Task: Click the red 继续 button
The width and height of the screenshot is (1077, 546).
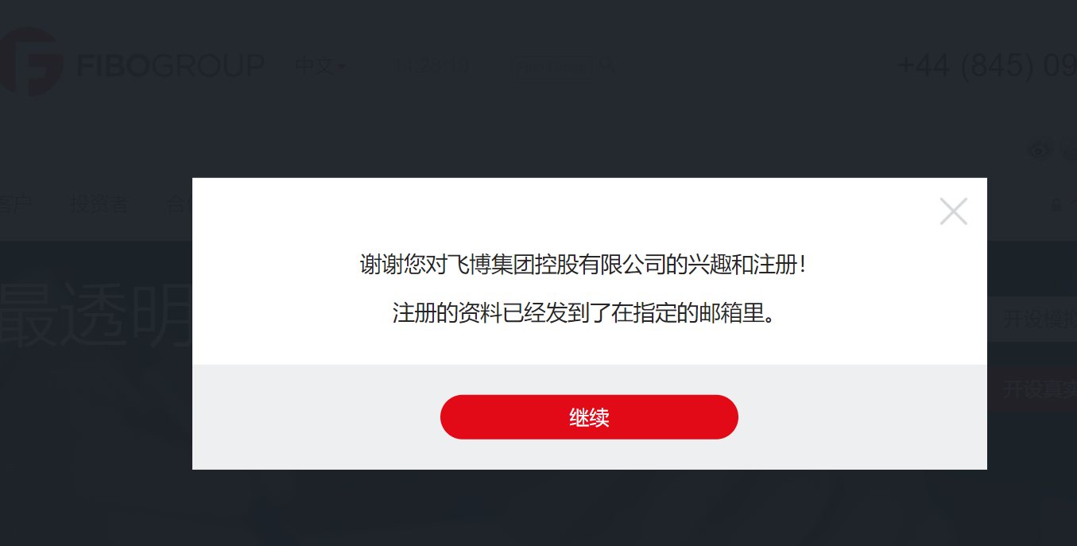Action: (x=589, y=417)
